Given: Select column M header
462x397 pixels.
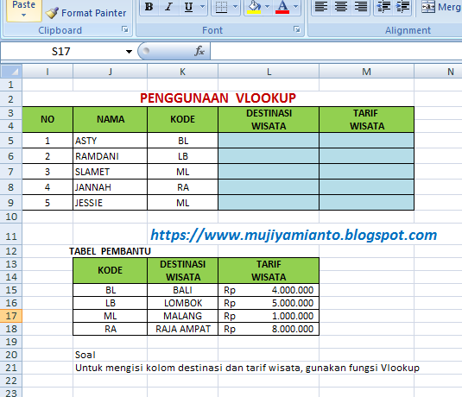Looking at the screenshot, I should click(366, 72).
